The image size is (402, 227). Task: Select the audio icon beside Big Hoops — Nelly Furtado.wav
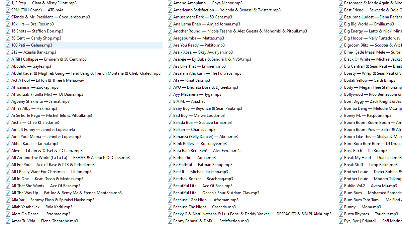341,38
